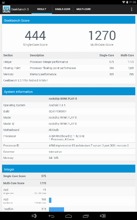The height and width of the screenshot is (220, 137).
Task: Tap the Processor value ARM RK30board
Action: pos(66,137)
